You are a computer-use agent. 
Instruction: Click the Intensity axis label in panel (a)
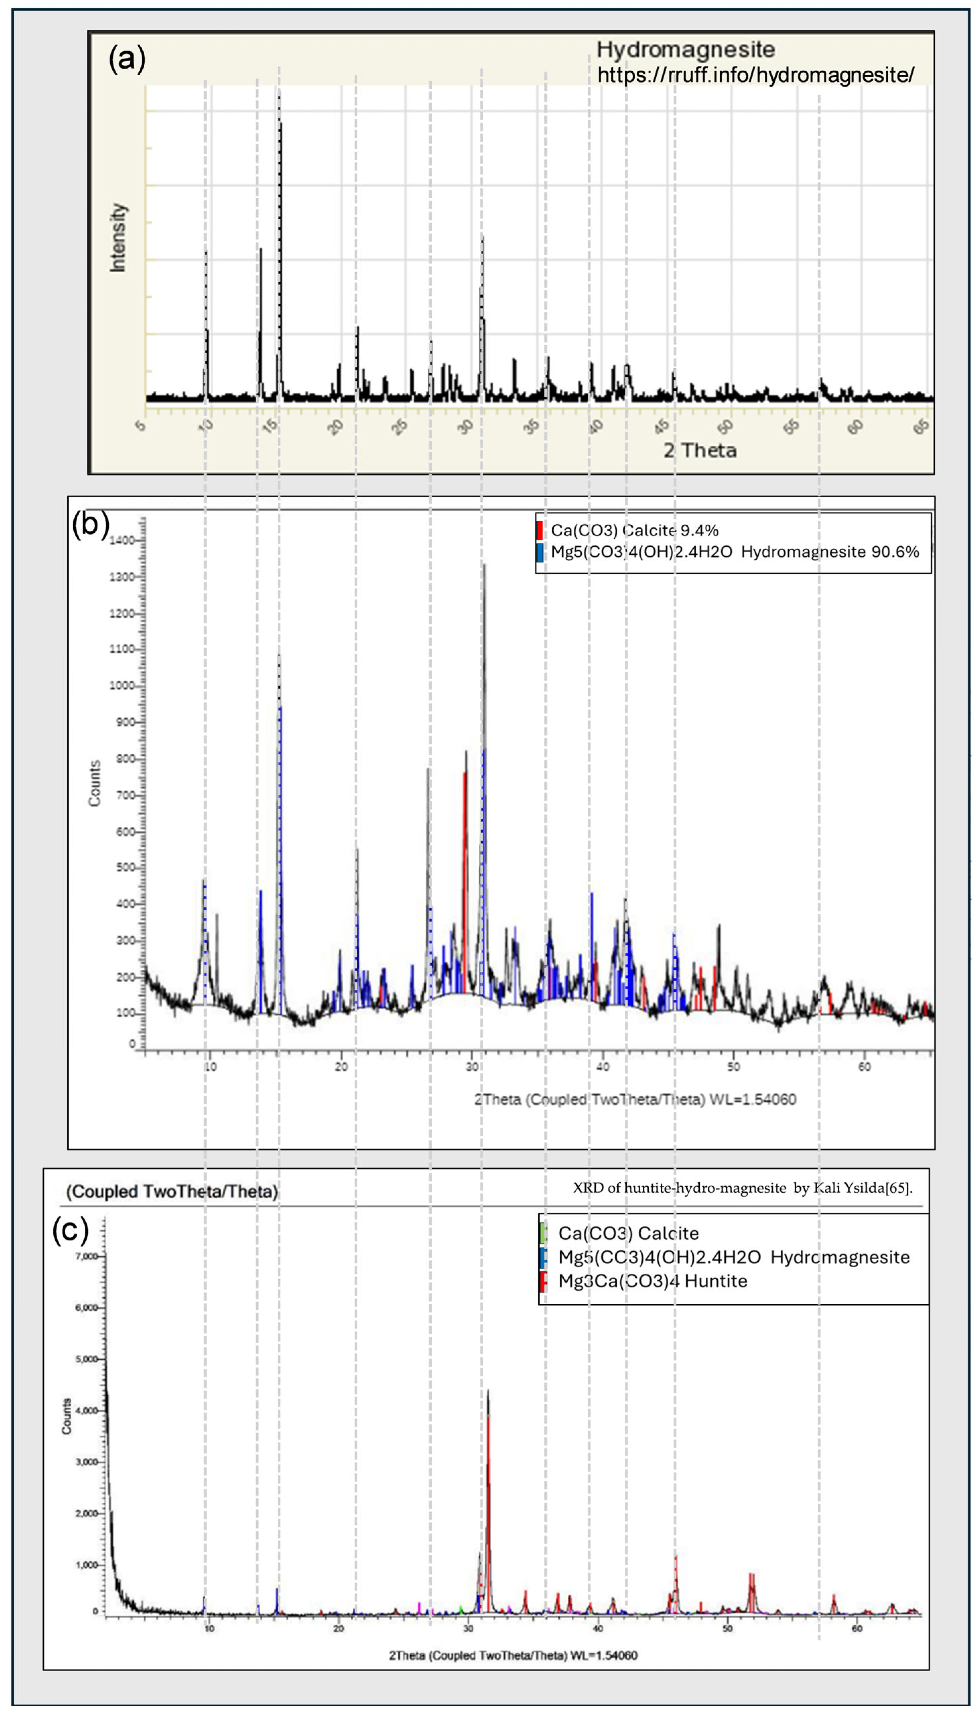click(118, 237)
